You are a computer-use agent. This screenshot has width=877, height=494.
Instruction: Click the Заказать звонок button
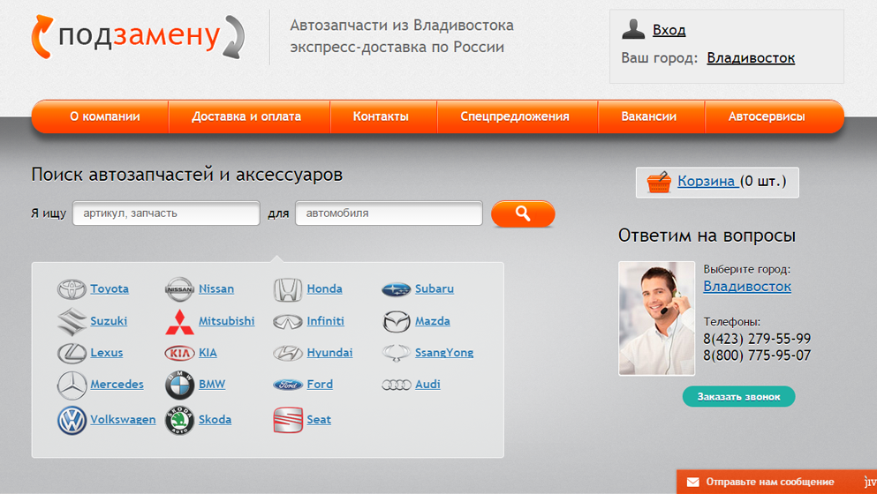[x=739, y=397]
